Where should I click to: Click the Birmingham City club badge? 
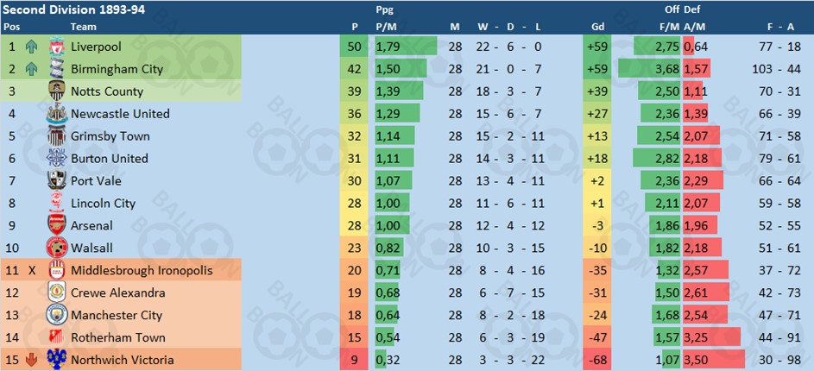[56, 69]
